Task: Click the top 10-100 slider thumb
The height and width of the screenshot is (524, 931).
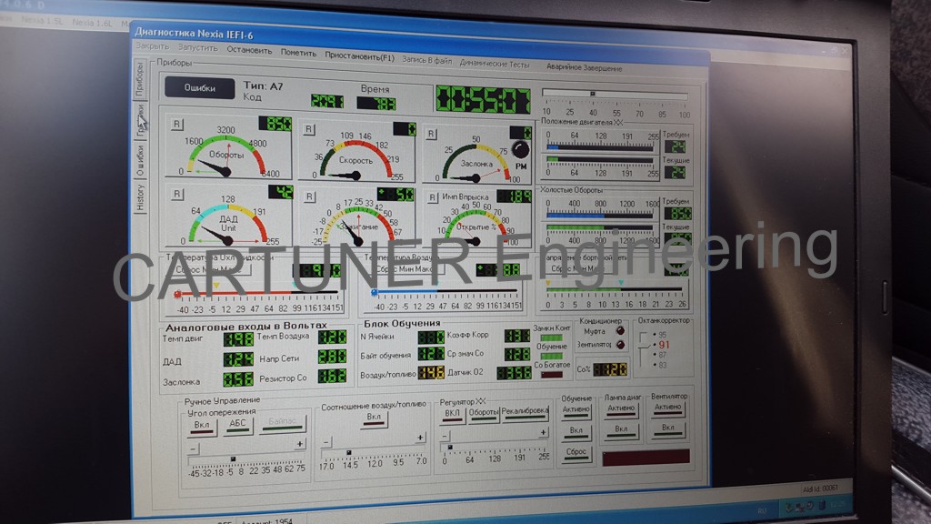Action: (x=592, y=94)
